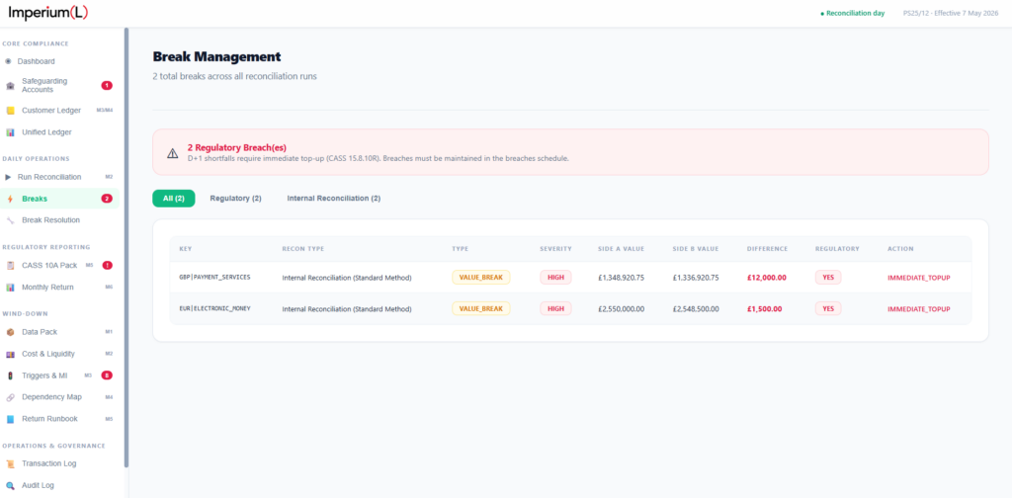Viewport: 1012px width, 498px height.
Task: Click the CASS 10A Pack icon
Action: point(10,265)
